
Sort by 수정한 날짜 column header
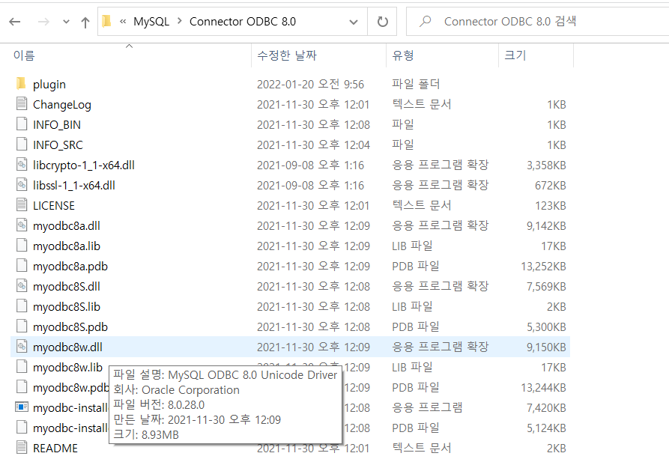tap(287, 55)
